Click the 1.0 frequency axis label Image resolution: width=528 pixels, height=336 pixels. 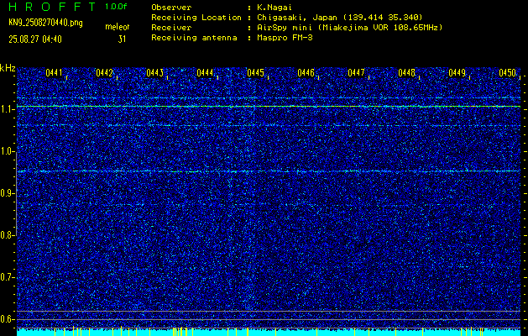[x=6, y=152]
